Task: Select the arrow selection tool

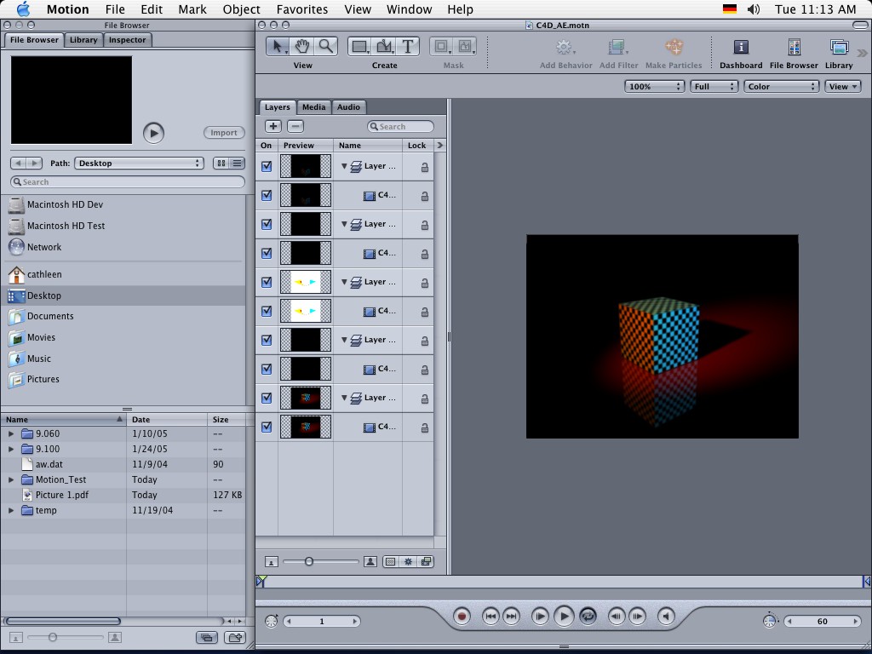Action: 278,46
